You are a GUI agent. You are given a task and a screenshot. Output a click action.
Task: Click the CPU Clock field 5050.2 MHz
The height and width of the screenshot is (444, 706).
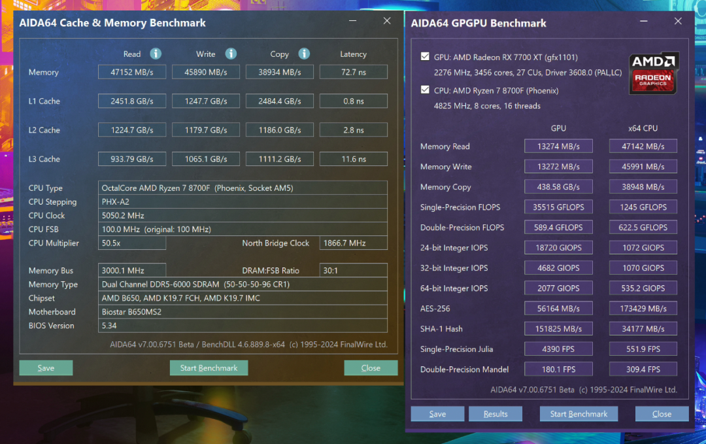click(243, 215)
